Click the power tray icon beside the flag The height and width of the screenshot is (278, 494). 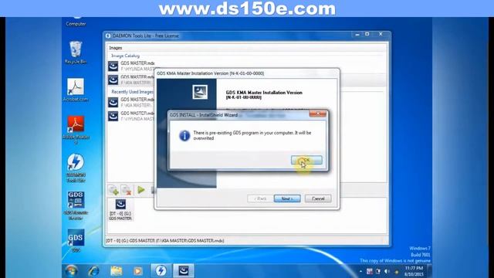tap(378, 271)
